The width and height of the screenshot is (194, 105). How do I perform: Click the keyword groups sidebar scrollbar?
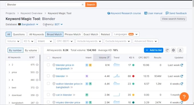[40, 68]
